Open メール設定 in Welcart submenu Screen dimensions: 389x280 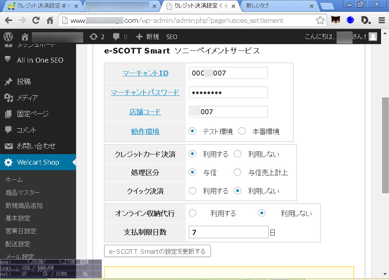[20, 257]
